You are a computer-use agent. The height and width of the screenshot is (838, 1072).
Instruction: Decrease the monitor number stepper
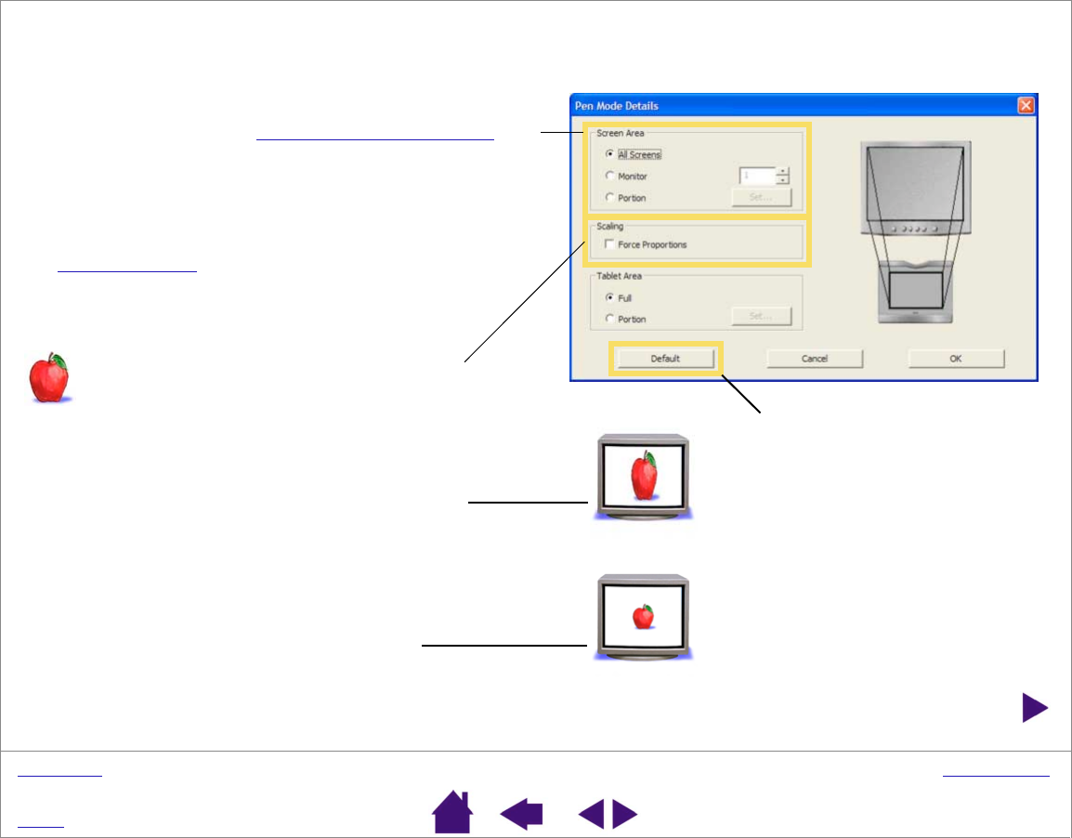pyautogui.click(x=783, y=179)
